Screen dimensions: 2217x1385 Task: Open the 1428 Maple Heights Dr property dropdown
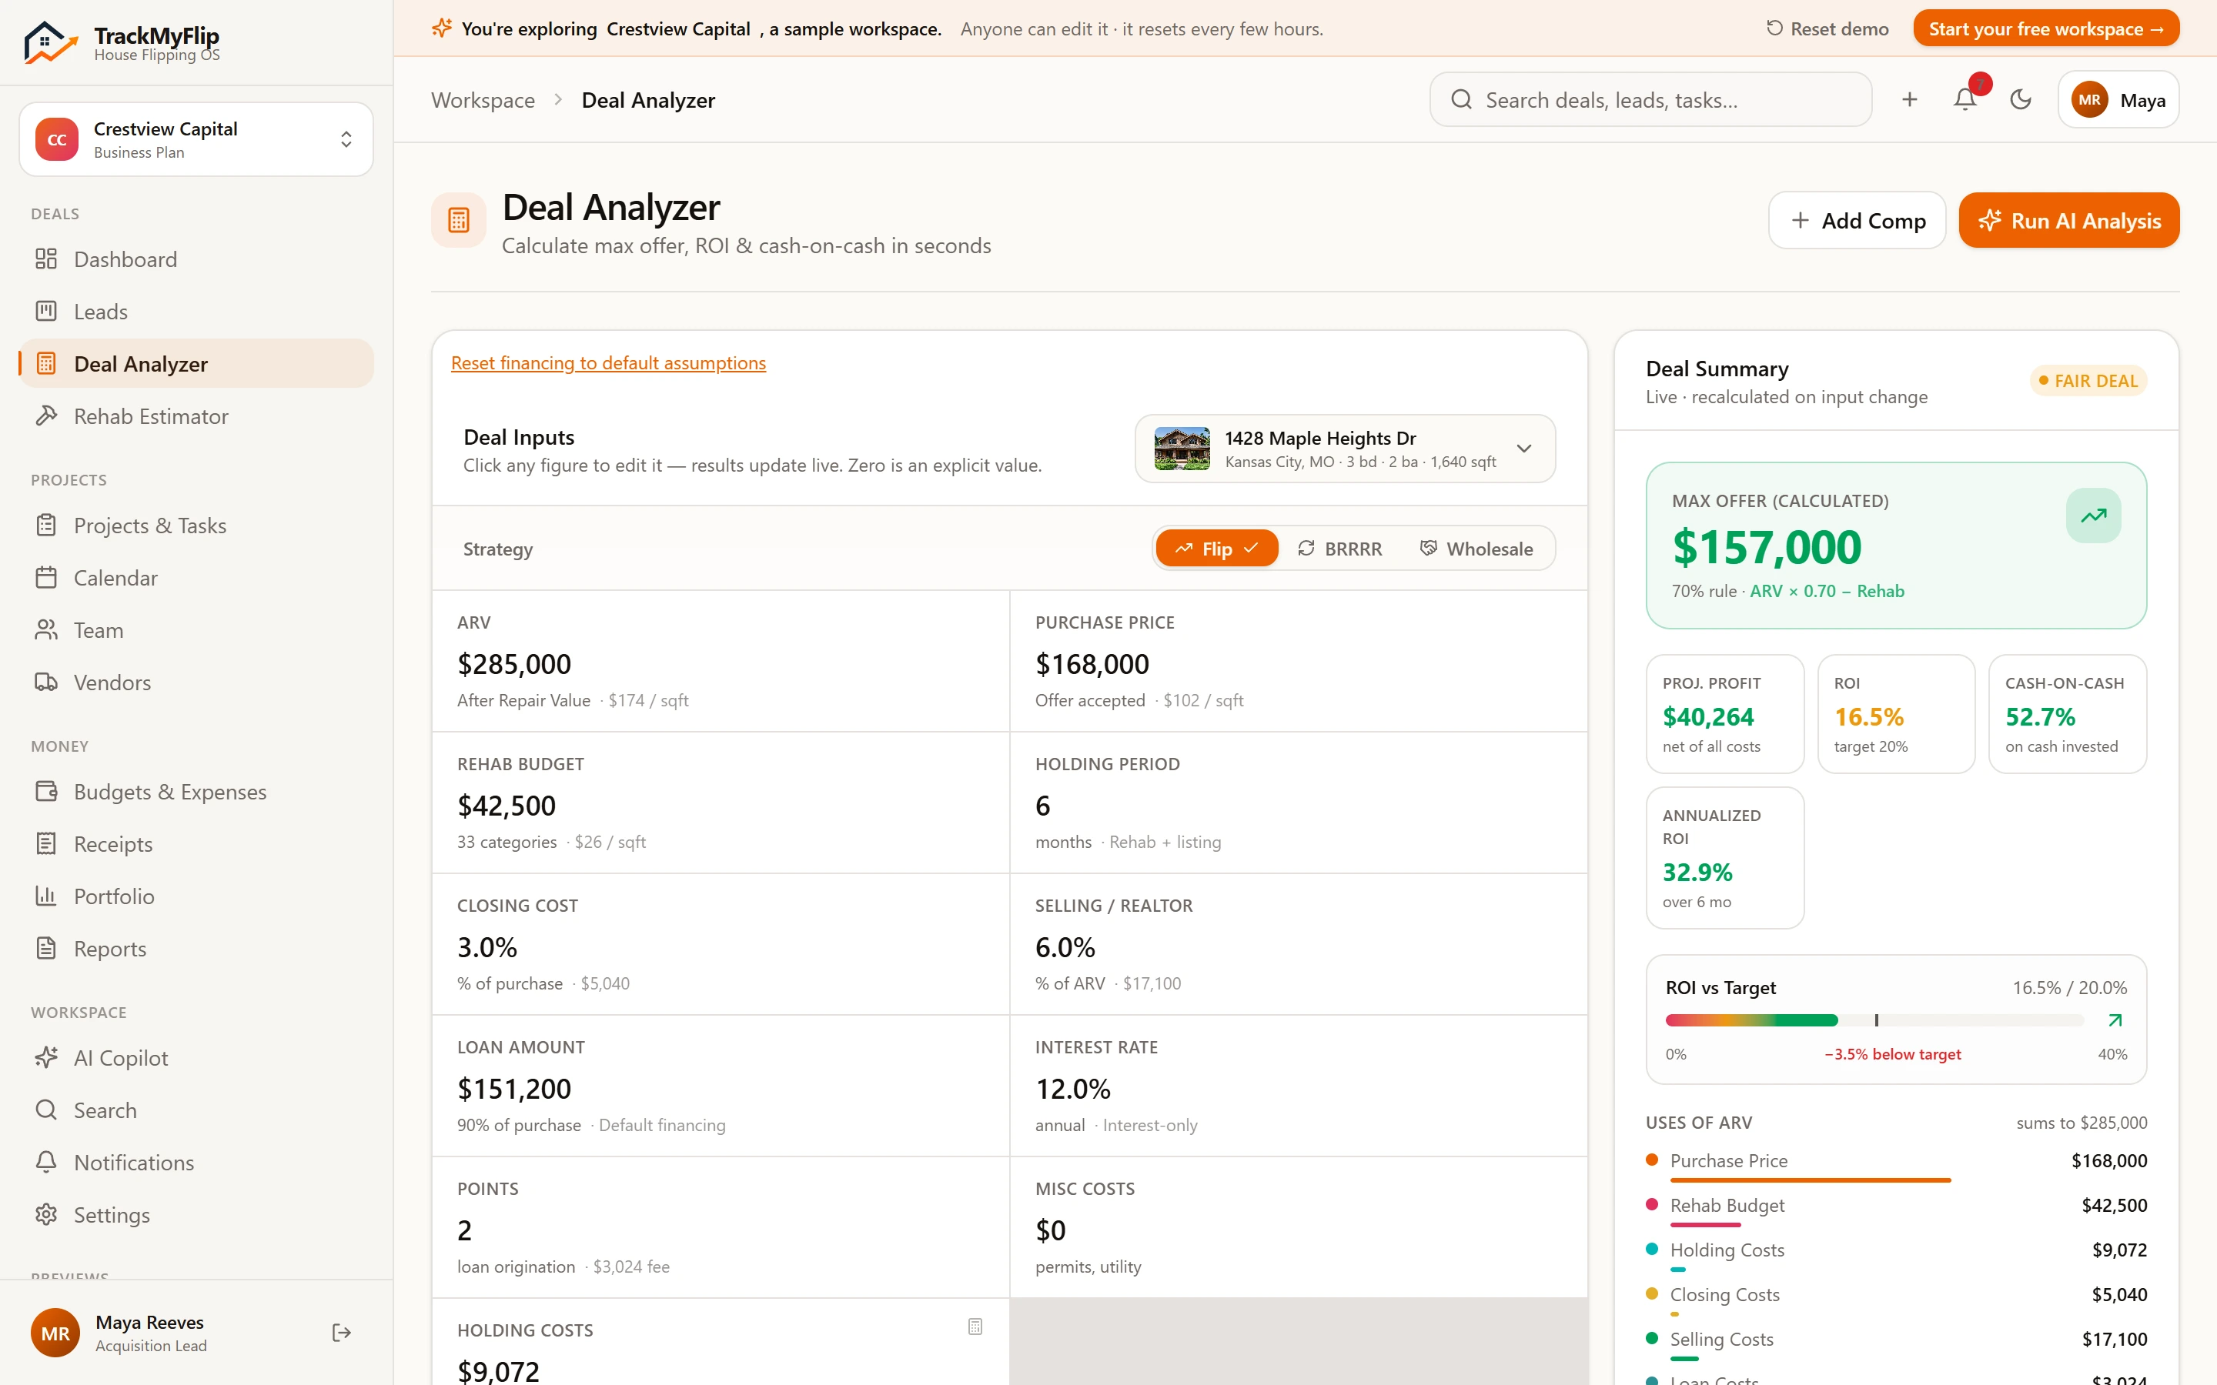1345,449
